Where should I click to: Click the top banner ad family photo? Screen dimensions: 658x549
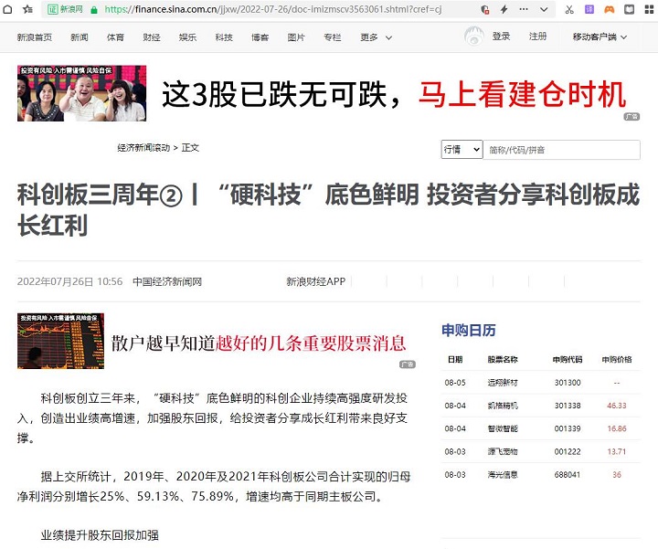point(81,93)
